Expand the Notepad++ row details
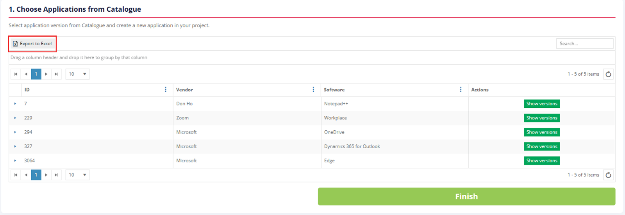The height and width of the screenshot is (215, 625). click(x=15, y=104)
